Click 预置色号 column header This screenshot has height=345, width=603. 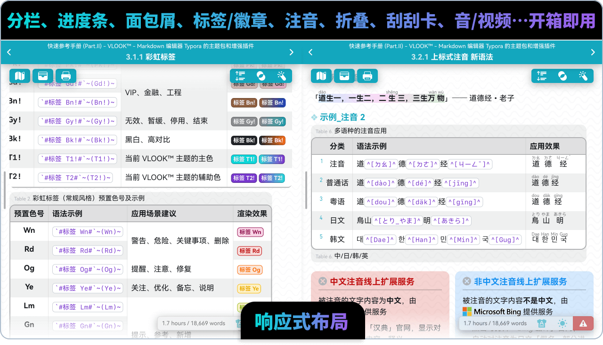click(x=29, y=214)
